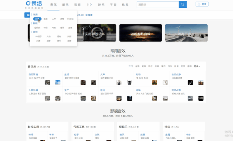The image size is (233, 141).
Task: Click the 登录 login button
Action: coord(202,4)
